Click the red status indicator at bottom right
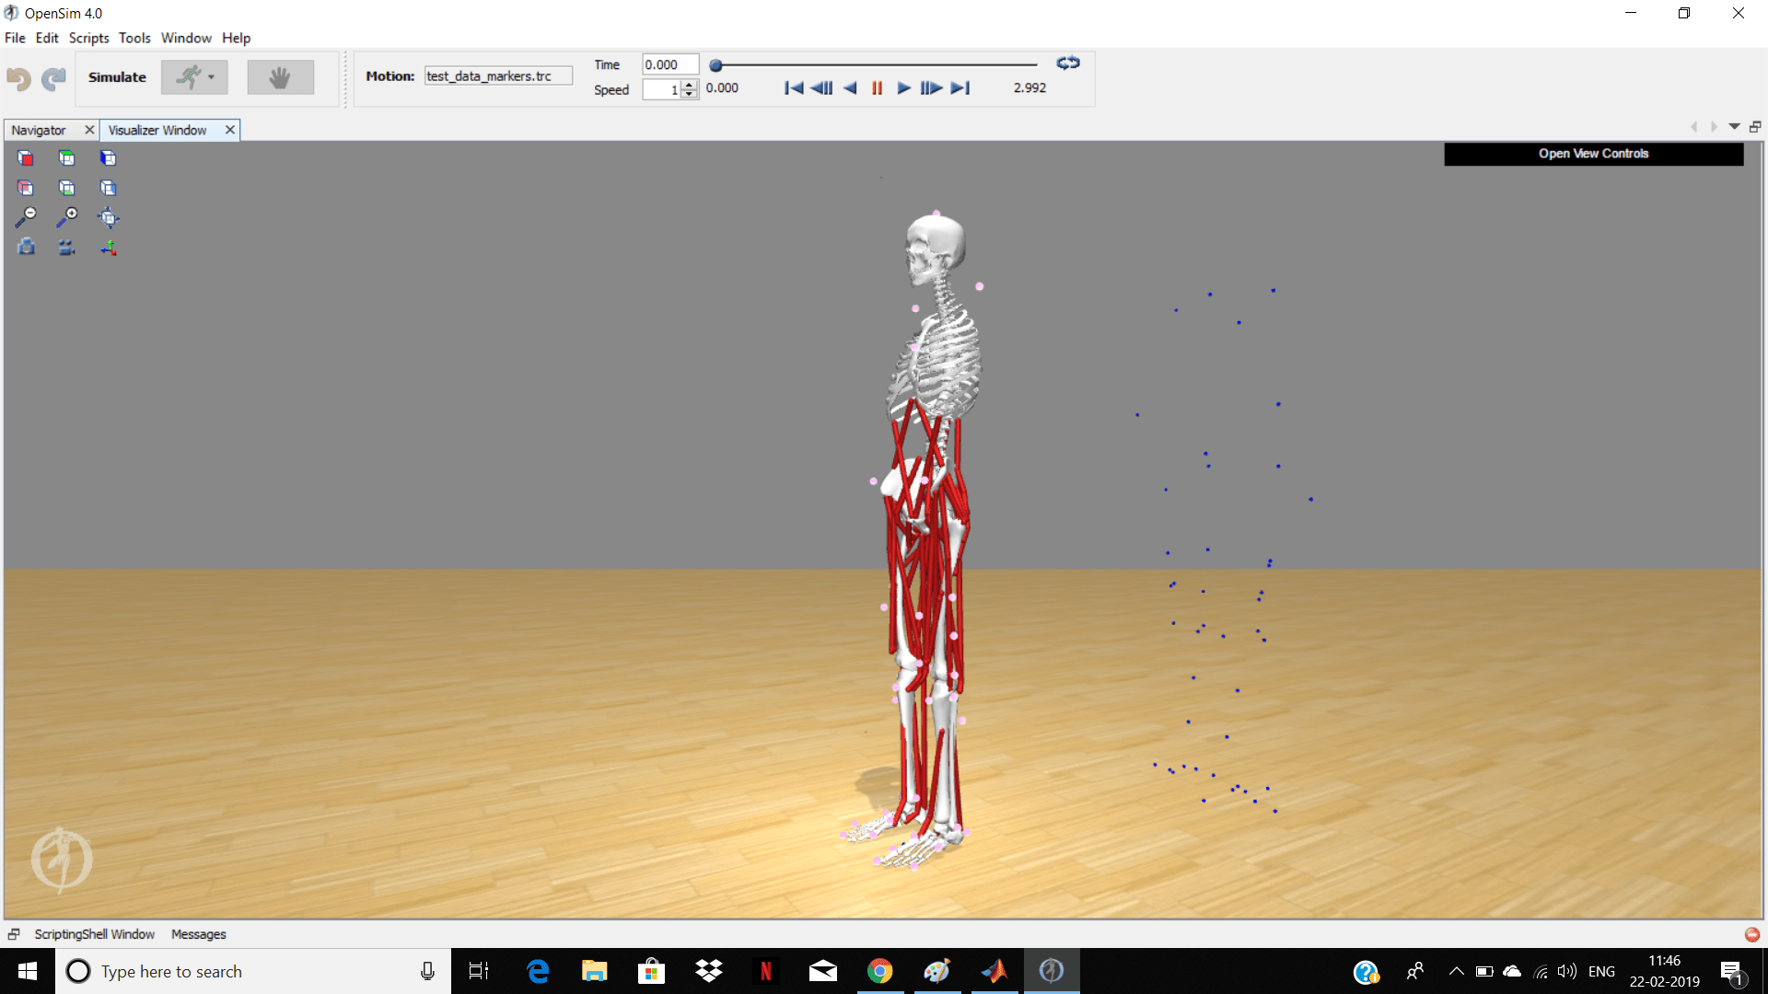The image size is (1768, 994). [1751, 934]
